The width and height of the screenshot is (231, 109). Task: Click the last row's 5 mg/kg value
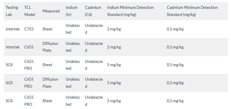114,101
